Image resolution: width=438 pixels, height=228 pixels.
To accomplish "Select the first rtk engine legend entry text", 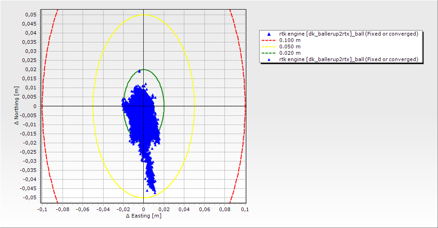I will pyautogui.click(x=349, y=34).
